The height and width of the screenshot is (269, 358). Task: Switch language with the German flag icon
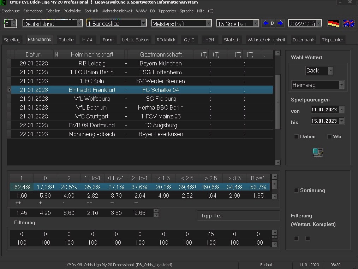point(333,23)
